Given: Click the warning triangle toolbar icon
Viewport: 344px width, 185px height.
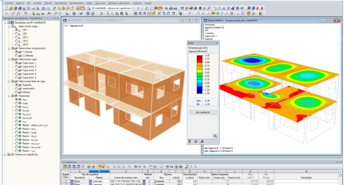Looking at the screenshot, I should (224, 8).
